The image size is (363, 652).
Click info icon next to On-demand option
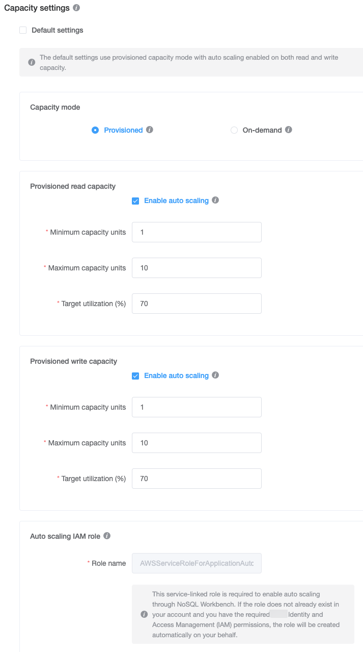click(289, 130)
